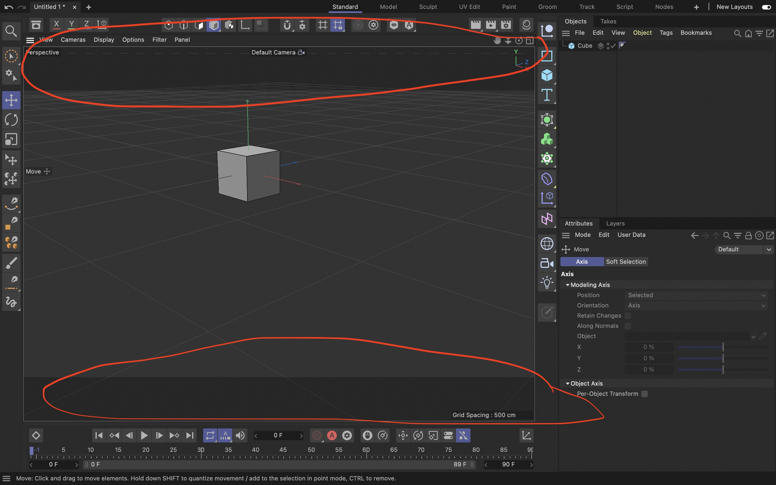This screenshot has width=776, height=485.
Task: Switch to the UV Edit layout
Action: coord(469,7)
